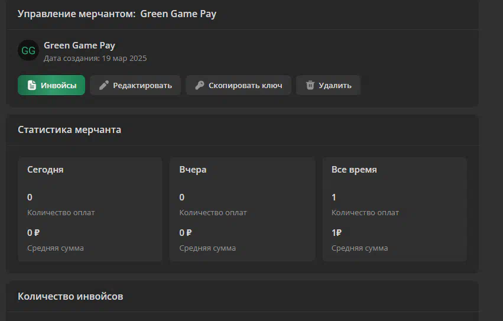Click Удалить to delete the merchant
503x321 pixels.
pyautogui.click(x=328, y=85)
